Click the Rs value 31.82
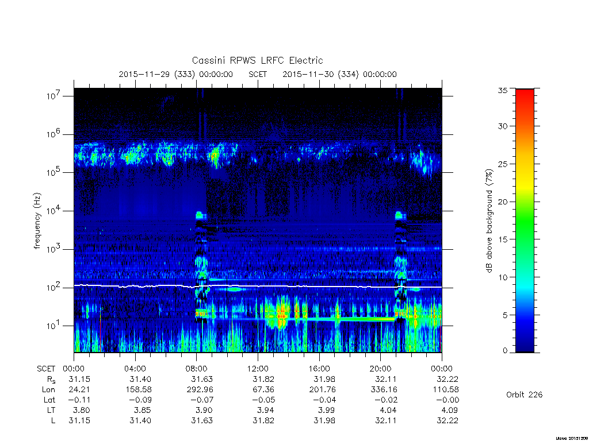Viewport: 589px width, 441px height. [x=263, y=379]
